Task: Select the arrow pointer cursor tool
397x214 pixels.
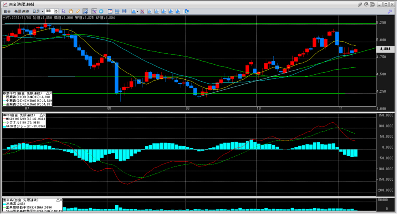Action: [x=64, y=11]
